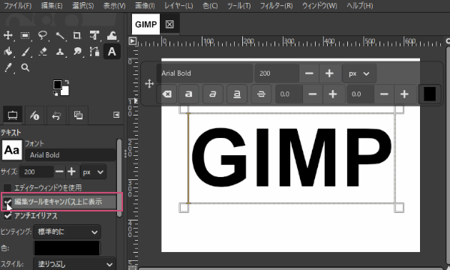Open the ファイル(F) menu

coord(18,6)
